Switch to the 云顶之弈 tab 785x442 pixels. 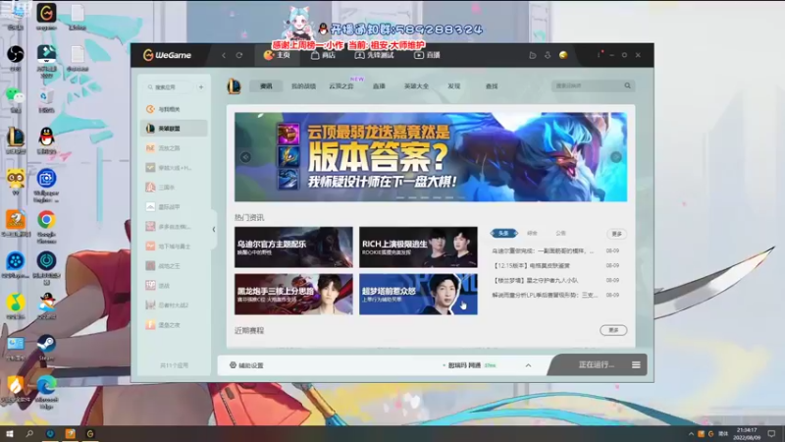(x=341, y=86)
